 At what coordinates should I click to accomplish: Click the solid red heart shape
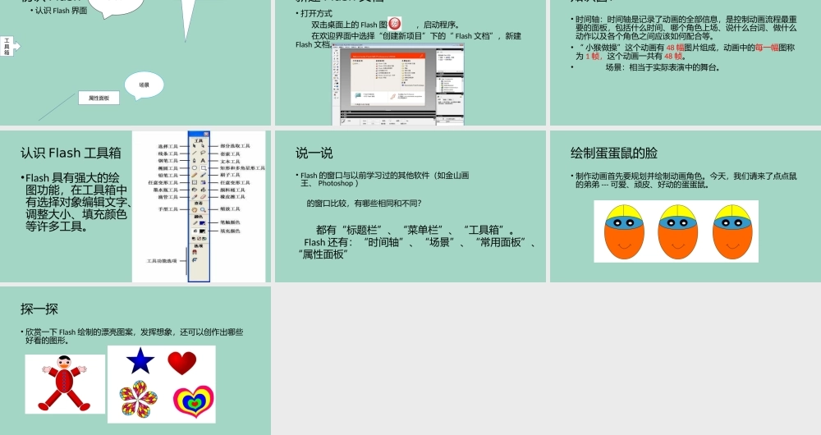click(181, 363)
